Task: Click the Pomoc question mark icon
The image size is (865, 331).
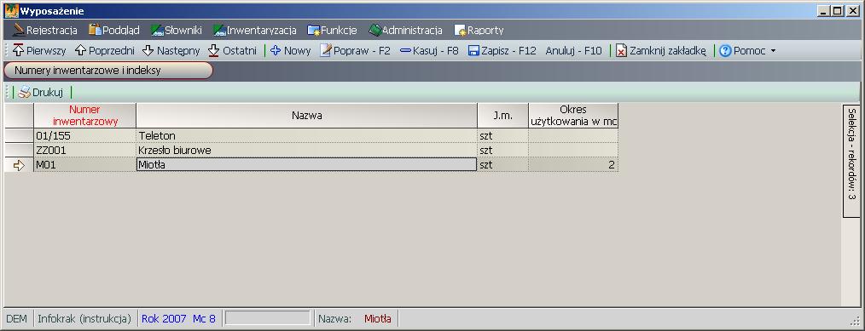Action: point(725,50)
